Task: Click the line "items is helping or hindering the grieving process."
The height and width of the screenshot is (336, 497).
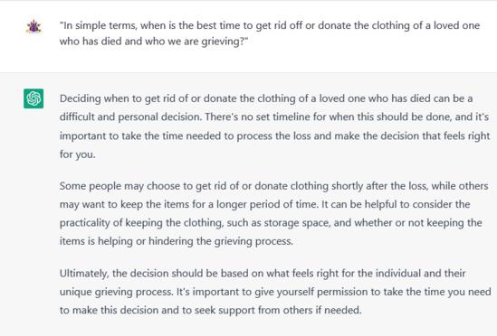Action: coord(177,241)
